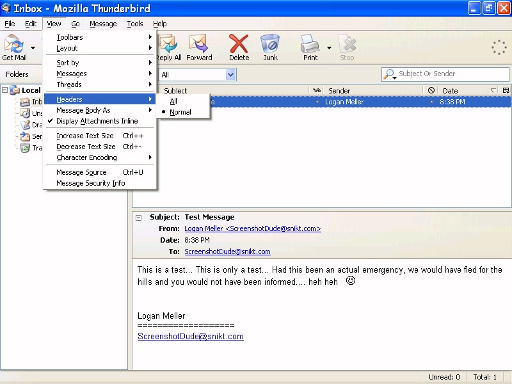Choose Message Security Info

[100, 183]
